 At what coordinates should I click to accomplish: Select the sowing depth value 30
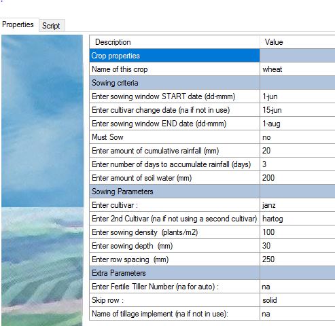click(298, 246)
